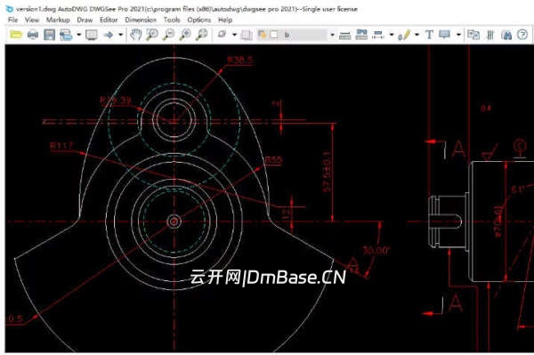534x355 pixels.
Task: Open the Markup menu
Action: coord(58,20)
